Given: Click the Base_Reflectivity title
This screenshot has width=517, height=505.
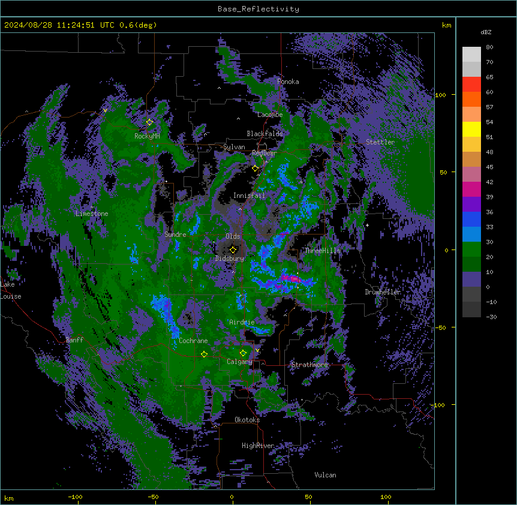Looking at the screenshot, I should pos(258,9).
